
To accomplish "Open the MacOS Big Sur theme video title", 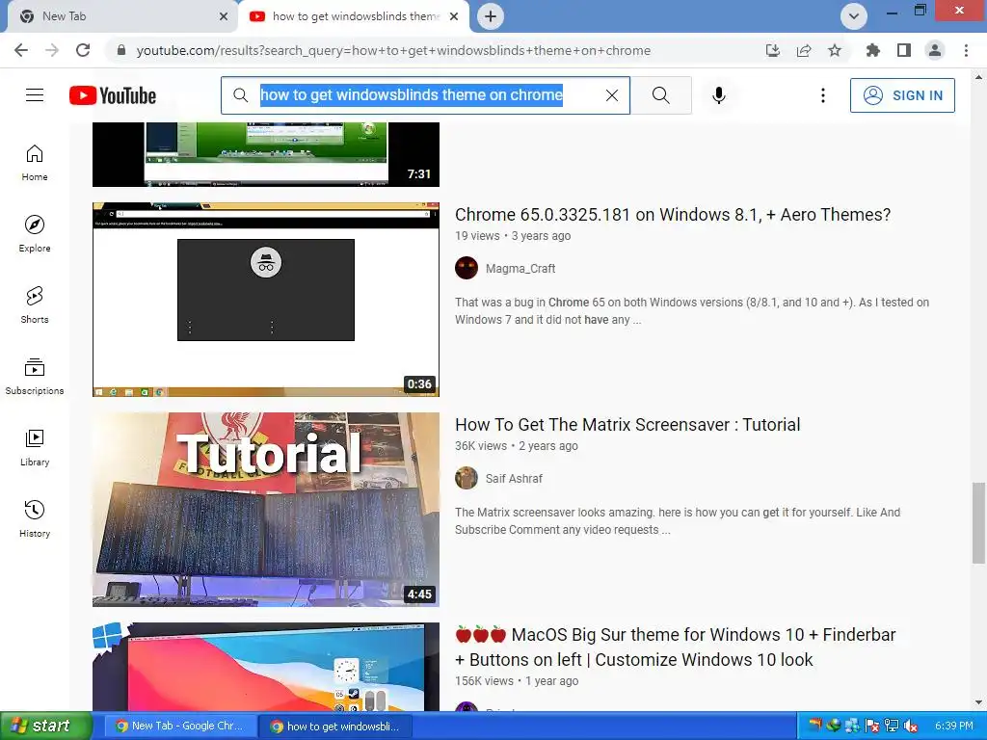I will pyautogui.click(x=675, y=647).
